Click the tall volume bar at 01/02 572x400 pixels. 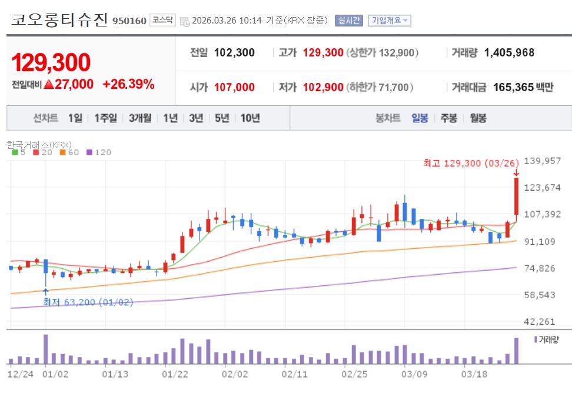pyautogui.click(x=46, y=349)
